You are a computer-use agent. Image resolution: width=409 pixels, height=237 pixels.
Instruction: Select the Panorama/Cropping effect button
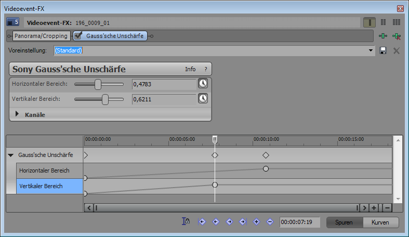41,36
